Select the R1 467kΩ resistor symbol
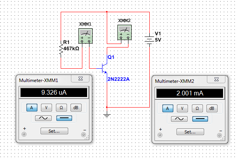238x159 pixels. (61, 49)
